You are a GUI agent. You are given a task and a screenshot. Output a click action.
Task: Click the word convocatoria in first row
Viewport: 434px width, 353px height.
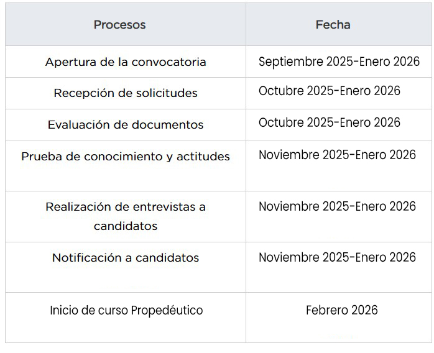pyautogui.click(x=169, y=62)
